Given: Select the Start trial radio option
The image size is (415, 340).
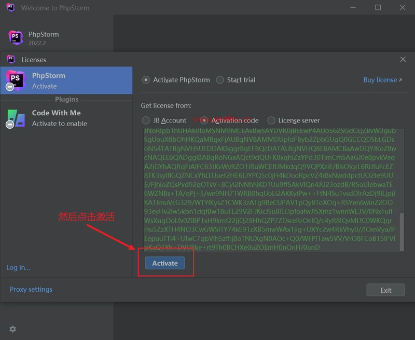Looking at the screenshot, I should click(x=220, y=80).
